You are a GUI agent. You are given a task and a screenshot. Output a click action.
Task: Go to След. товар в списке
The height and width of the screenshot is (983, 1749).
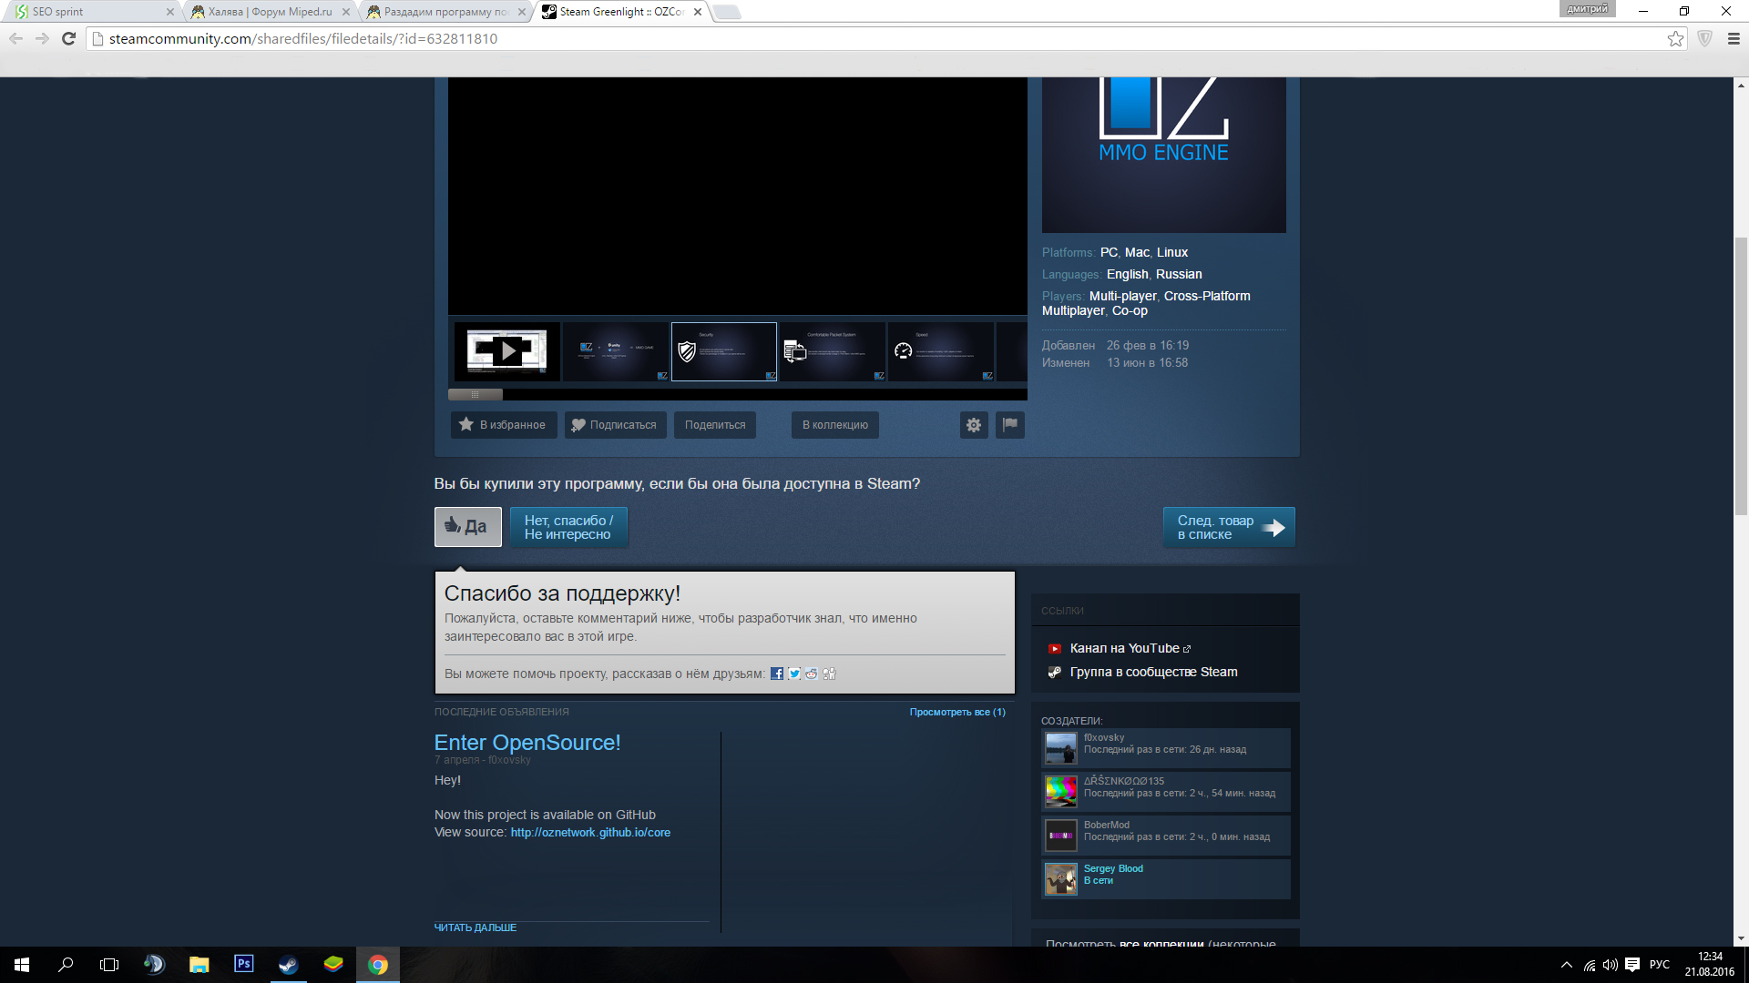(1229, 527)
